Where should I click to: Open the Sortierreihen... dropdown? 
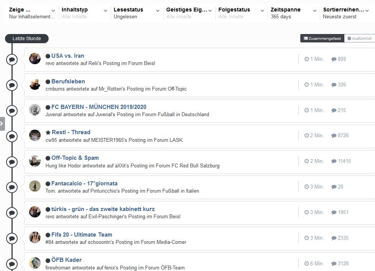coord(346,13)
